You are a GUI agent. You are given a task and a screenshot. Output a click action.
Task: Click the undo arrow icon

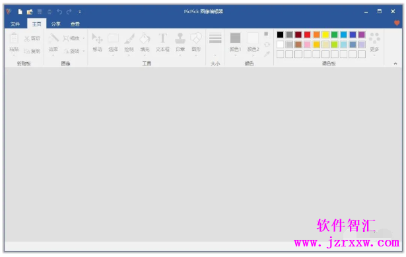59,12
